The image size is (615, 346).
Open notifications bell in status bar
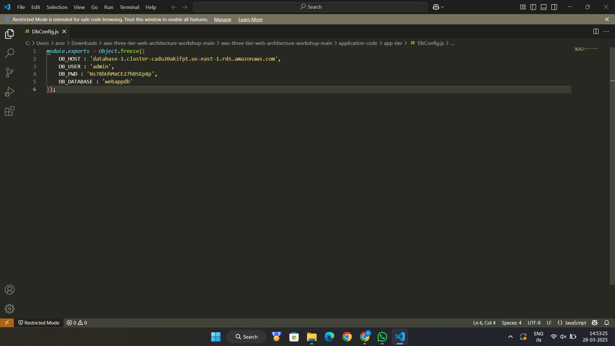[607, 323]
